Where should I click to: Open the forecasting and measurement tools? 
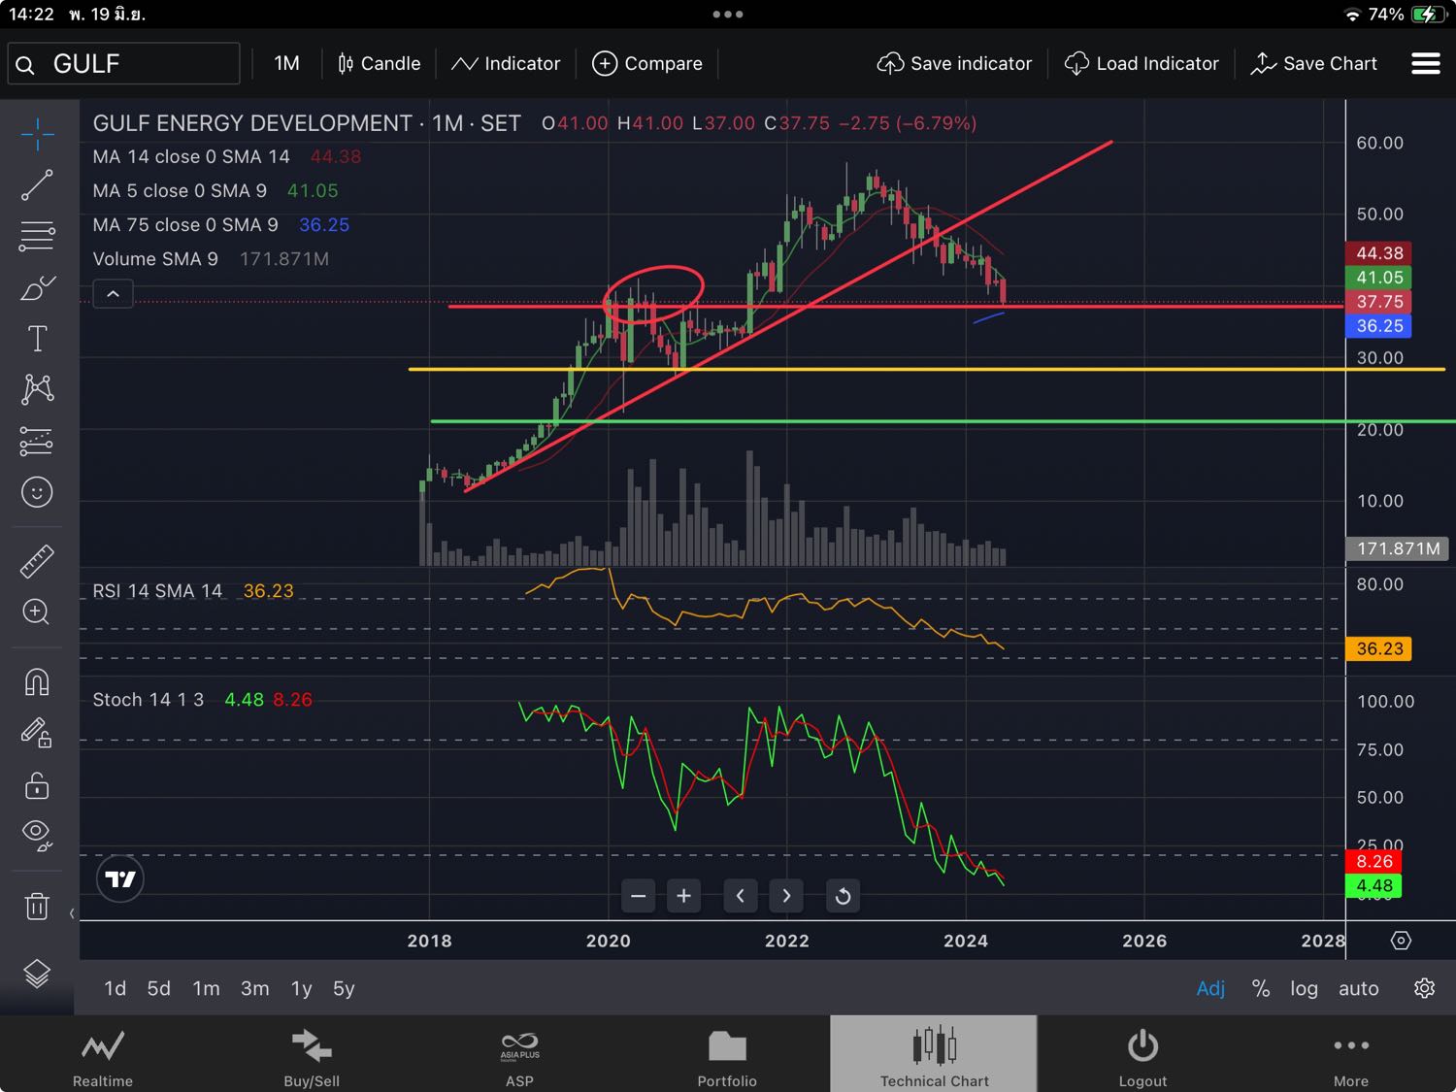click(x=37, y=442)
